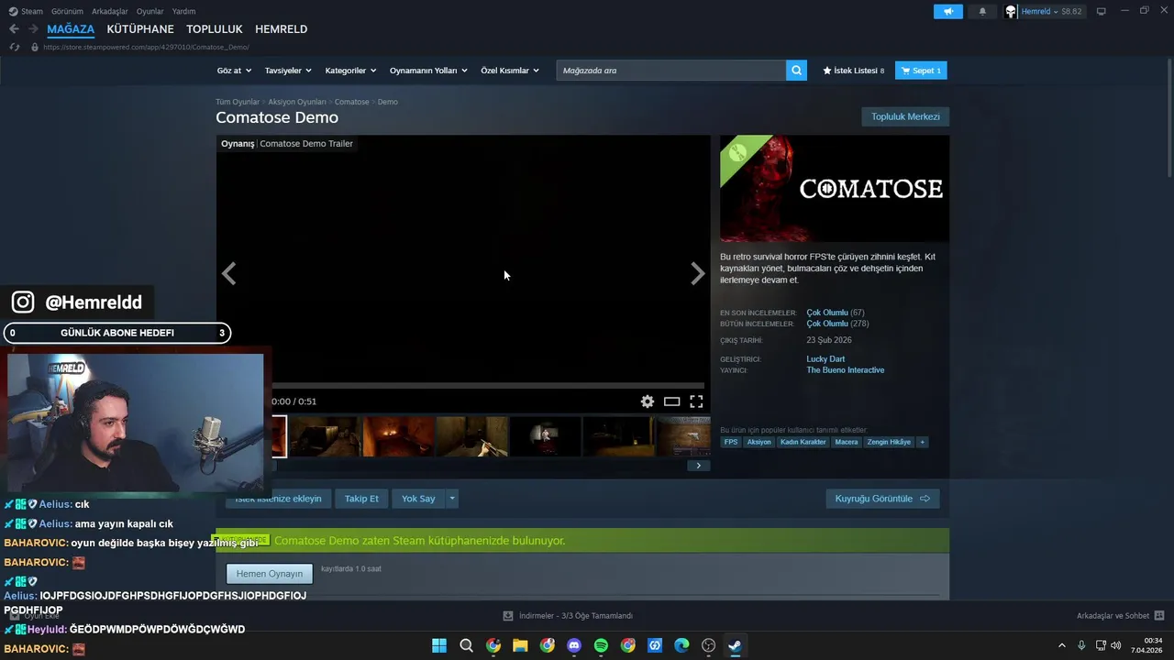Open the Arkadaşlar menu
This screenshot has width=1174, height=660.
[x=110, y=11]
